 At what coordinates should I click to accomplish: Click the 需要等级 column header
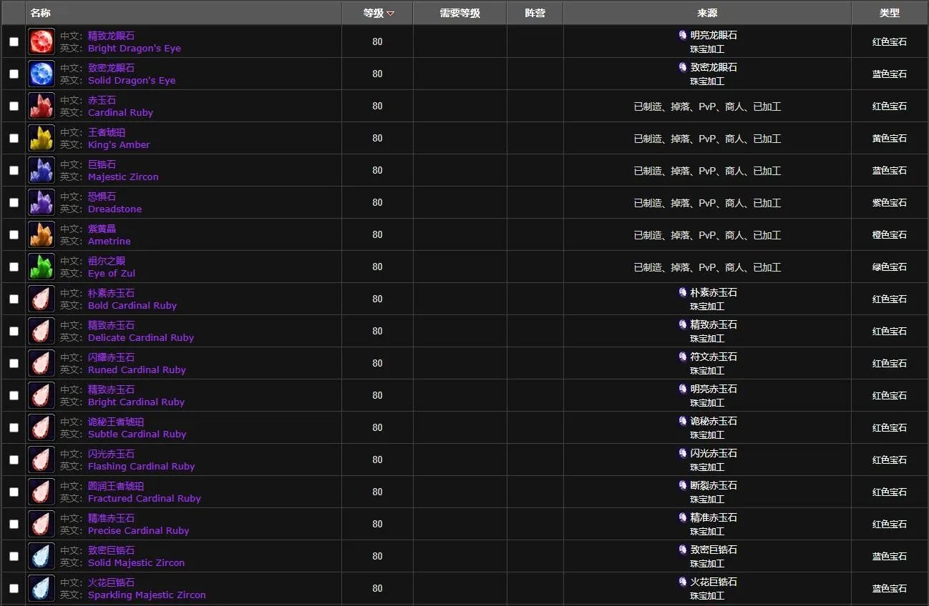(x=459, y=13)
